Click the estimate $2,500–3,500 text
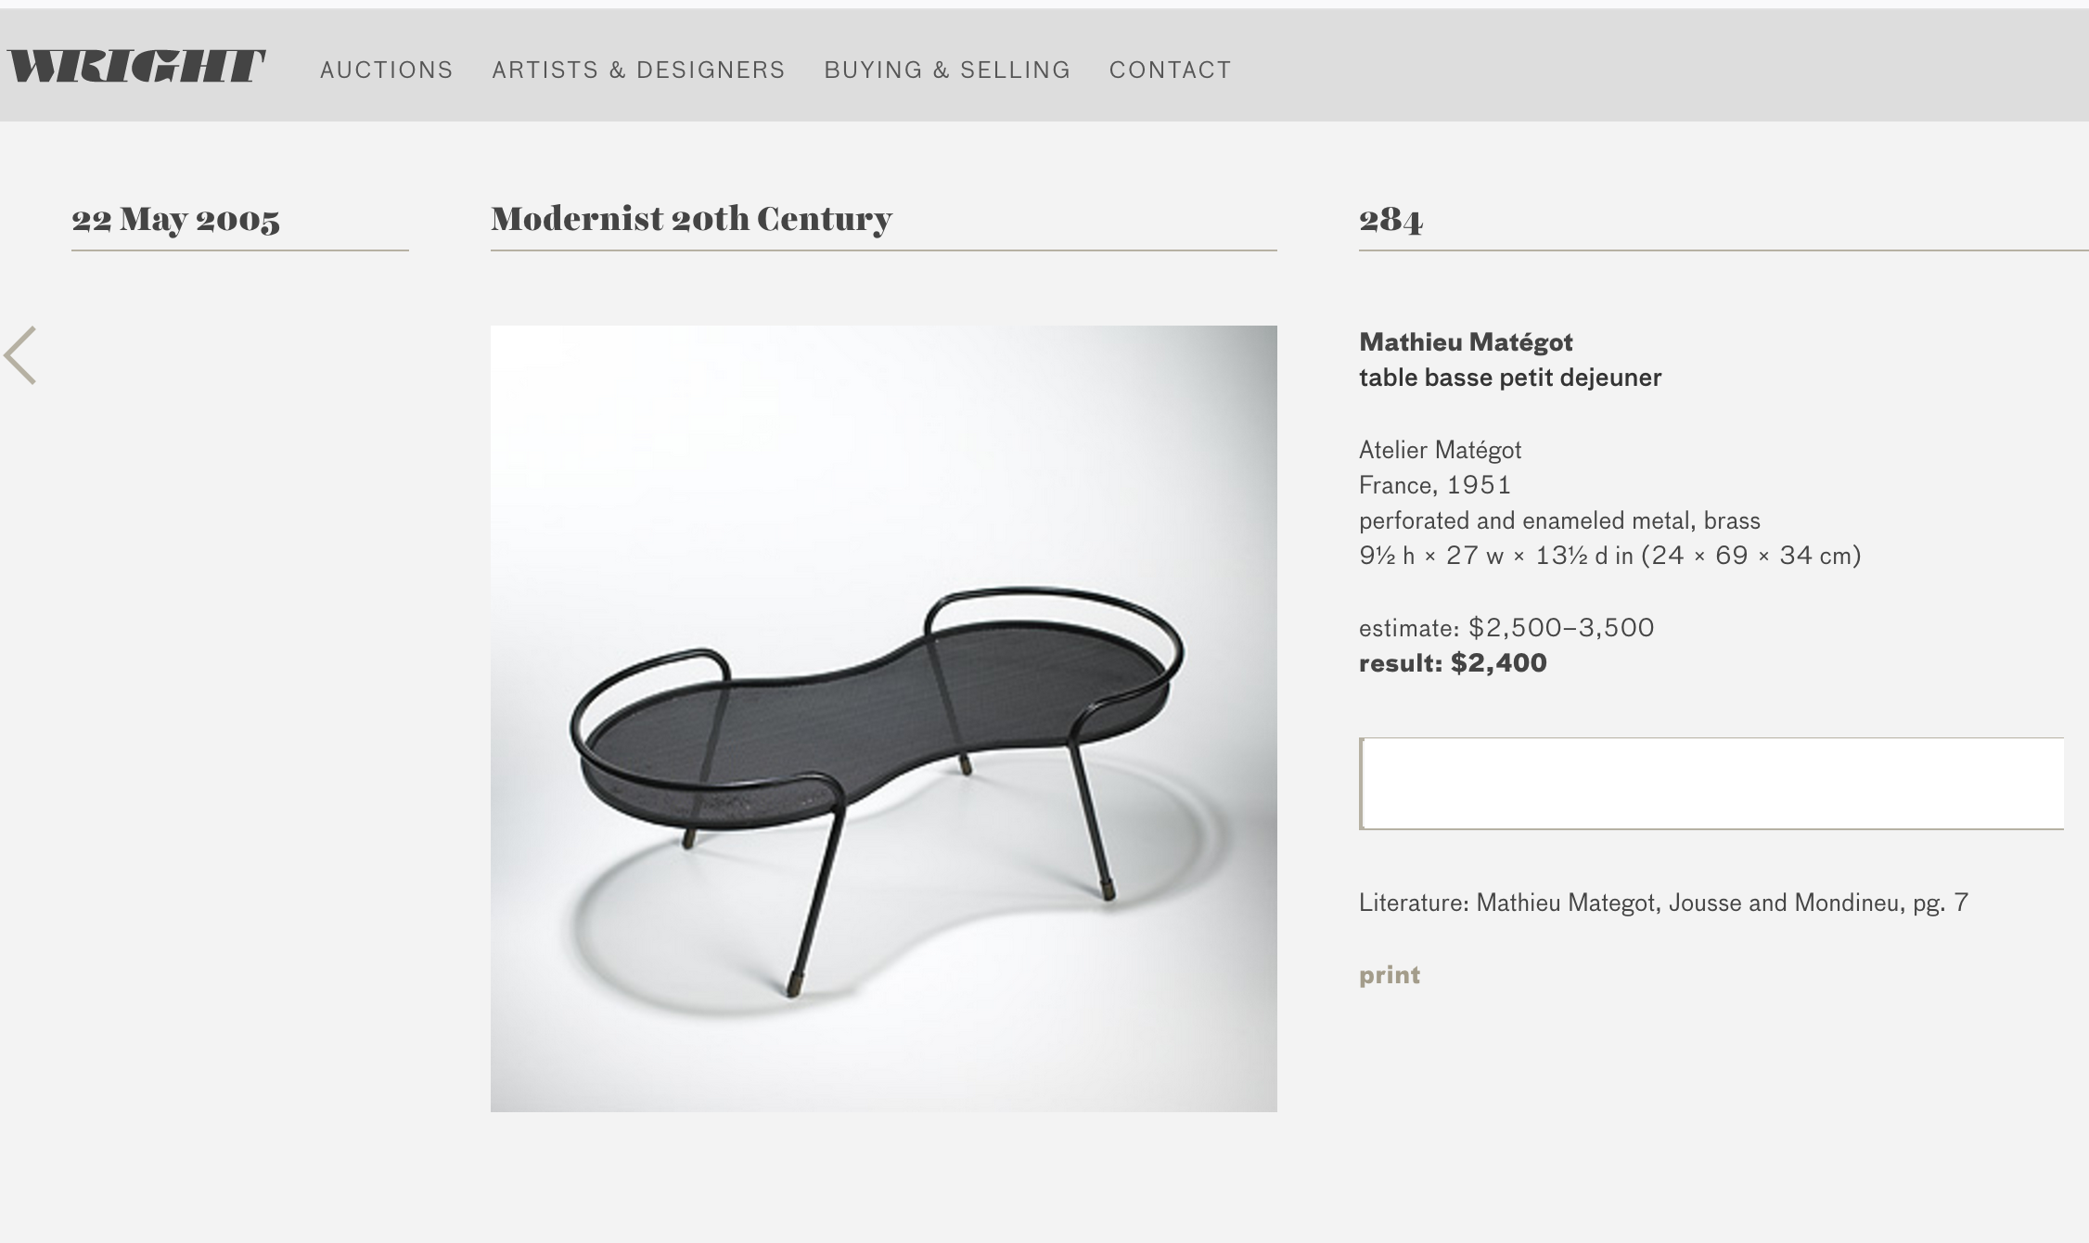The image size is (2089, 1243). (x=1506, y=628)
